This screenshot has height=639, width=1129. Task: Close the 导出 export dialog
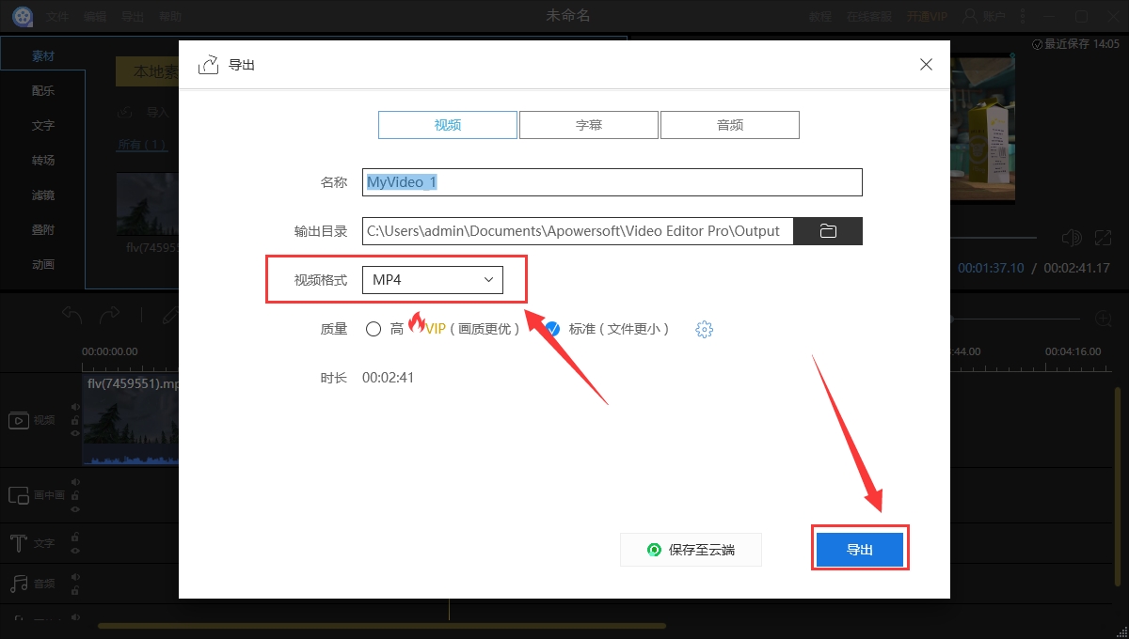click(x=927, y=65)
